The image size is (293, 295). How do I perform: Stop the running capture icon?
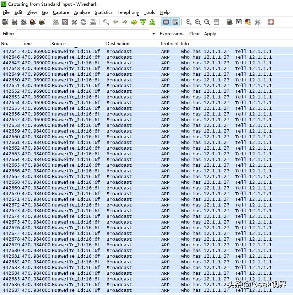click(x=33, y=22)
